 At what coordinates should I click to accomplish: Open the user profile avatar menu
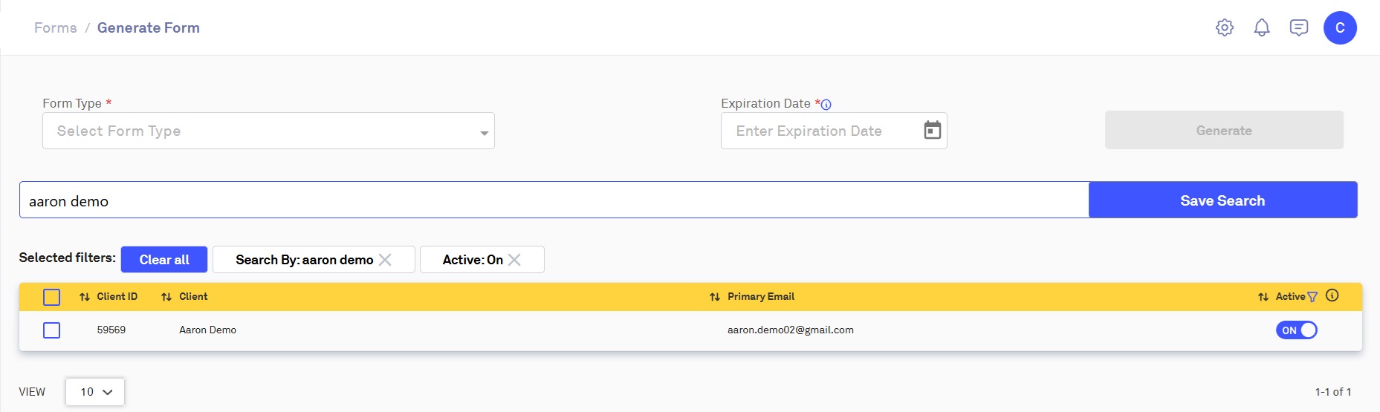point(1340,28)
